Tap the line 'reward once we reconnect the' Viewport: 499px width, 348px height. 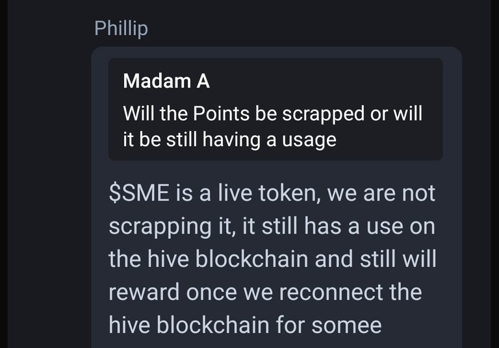click(265, 292)
